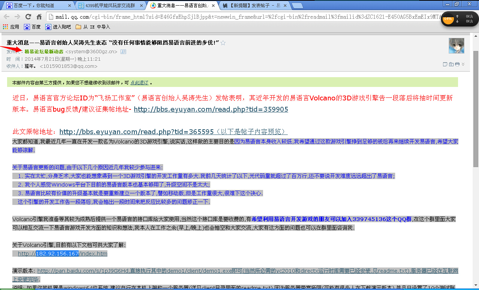Open the 百度 bookmark
The image size is (479, 290).
pos(33,27)
